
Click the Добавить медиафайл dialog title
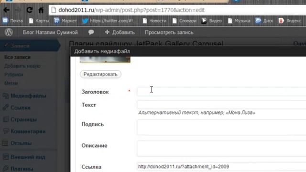(102, 51)
